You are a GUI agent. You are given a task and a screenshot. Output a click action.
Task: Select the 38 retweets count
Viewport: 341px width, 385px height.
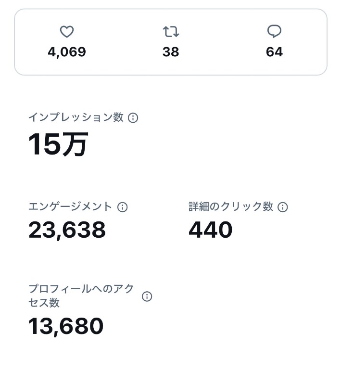(x=171, y=52)
